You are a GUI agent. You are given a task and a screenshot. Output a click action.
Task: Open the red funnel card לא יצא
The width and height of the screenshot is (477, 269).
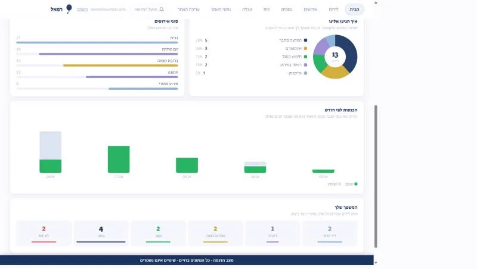[x=44, y=233]
